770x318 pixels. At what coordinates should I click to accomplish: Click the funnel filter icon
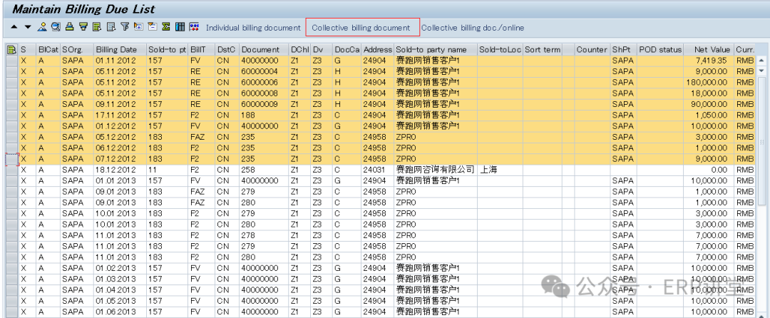coord(124,28)
